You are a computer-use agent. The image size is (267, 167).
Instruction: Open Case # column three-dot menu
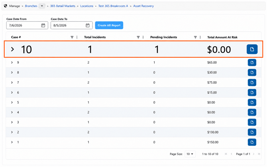[77, 37]
